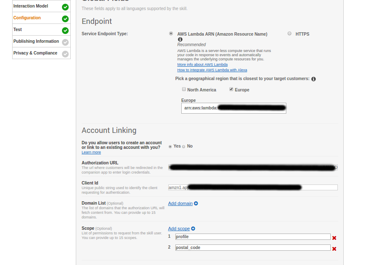Click the Account Linking heading text

(x=109, y=130)
